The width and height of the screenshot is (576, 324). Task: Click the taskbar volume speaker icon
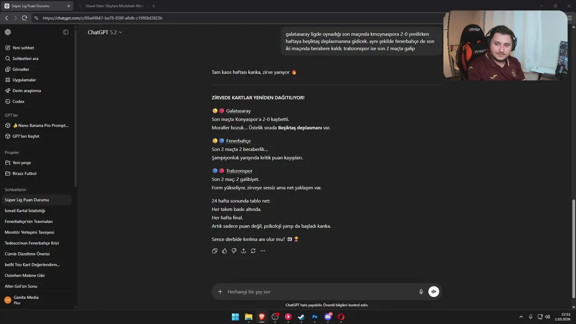pos(547,317)
